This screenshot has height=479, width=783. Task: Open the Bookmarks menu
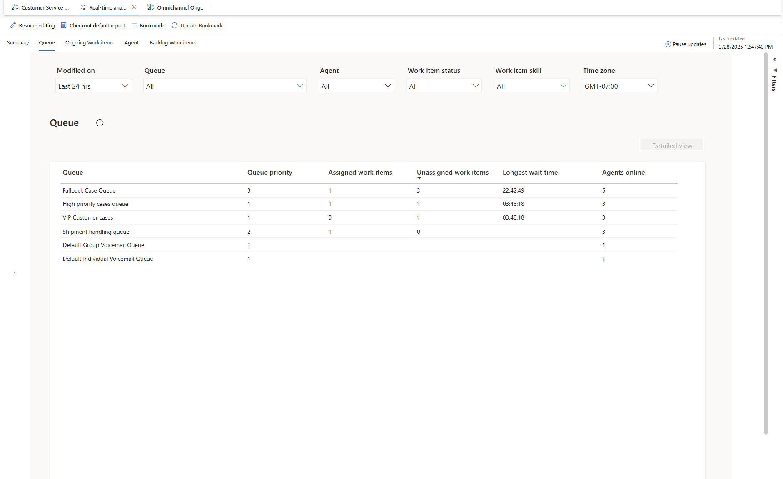coord(148,25)
